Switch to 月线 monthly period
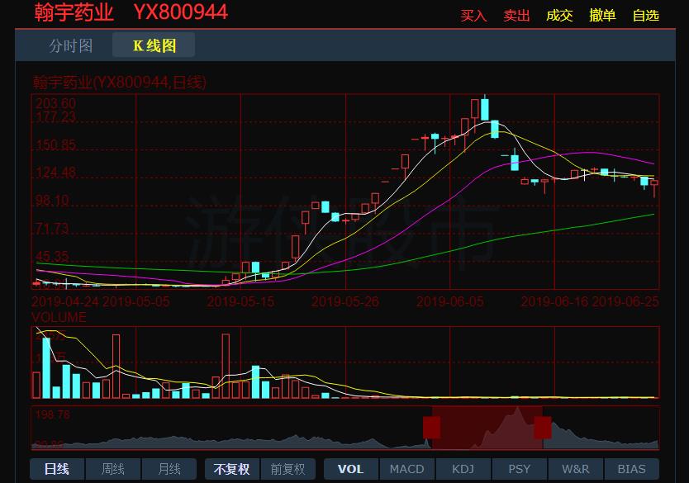 169,469
